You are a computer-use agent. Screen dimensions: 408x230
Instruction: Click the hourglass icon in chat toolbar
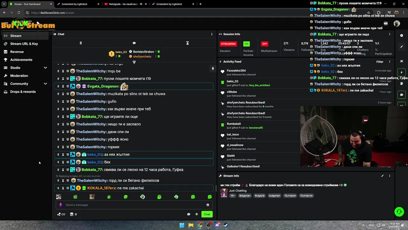point(187,43)
